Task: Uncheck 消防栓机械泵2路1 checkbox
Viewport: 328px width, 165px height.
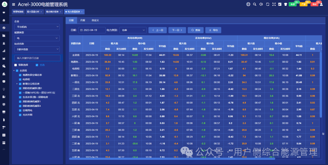Action: 20,88
